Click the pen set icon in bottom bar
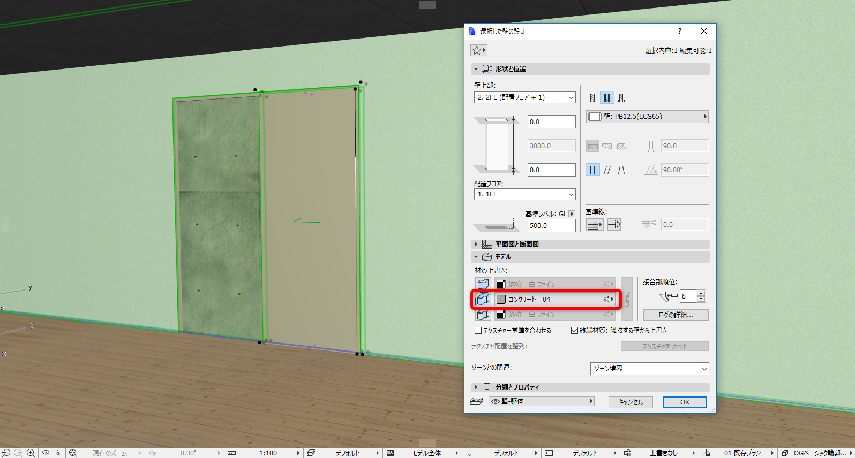 coord(470,453)
